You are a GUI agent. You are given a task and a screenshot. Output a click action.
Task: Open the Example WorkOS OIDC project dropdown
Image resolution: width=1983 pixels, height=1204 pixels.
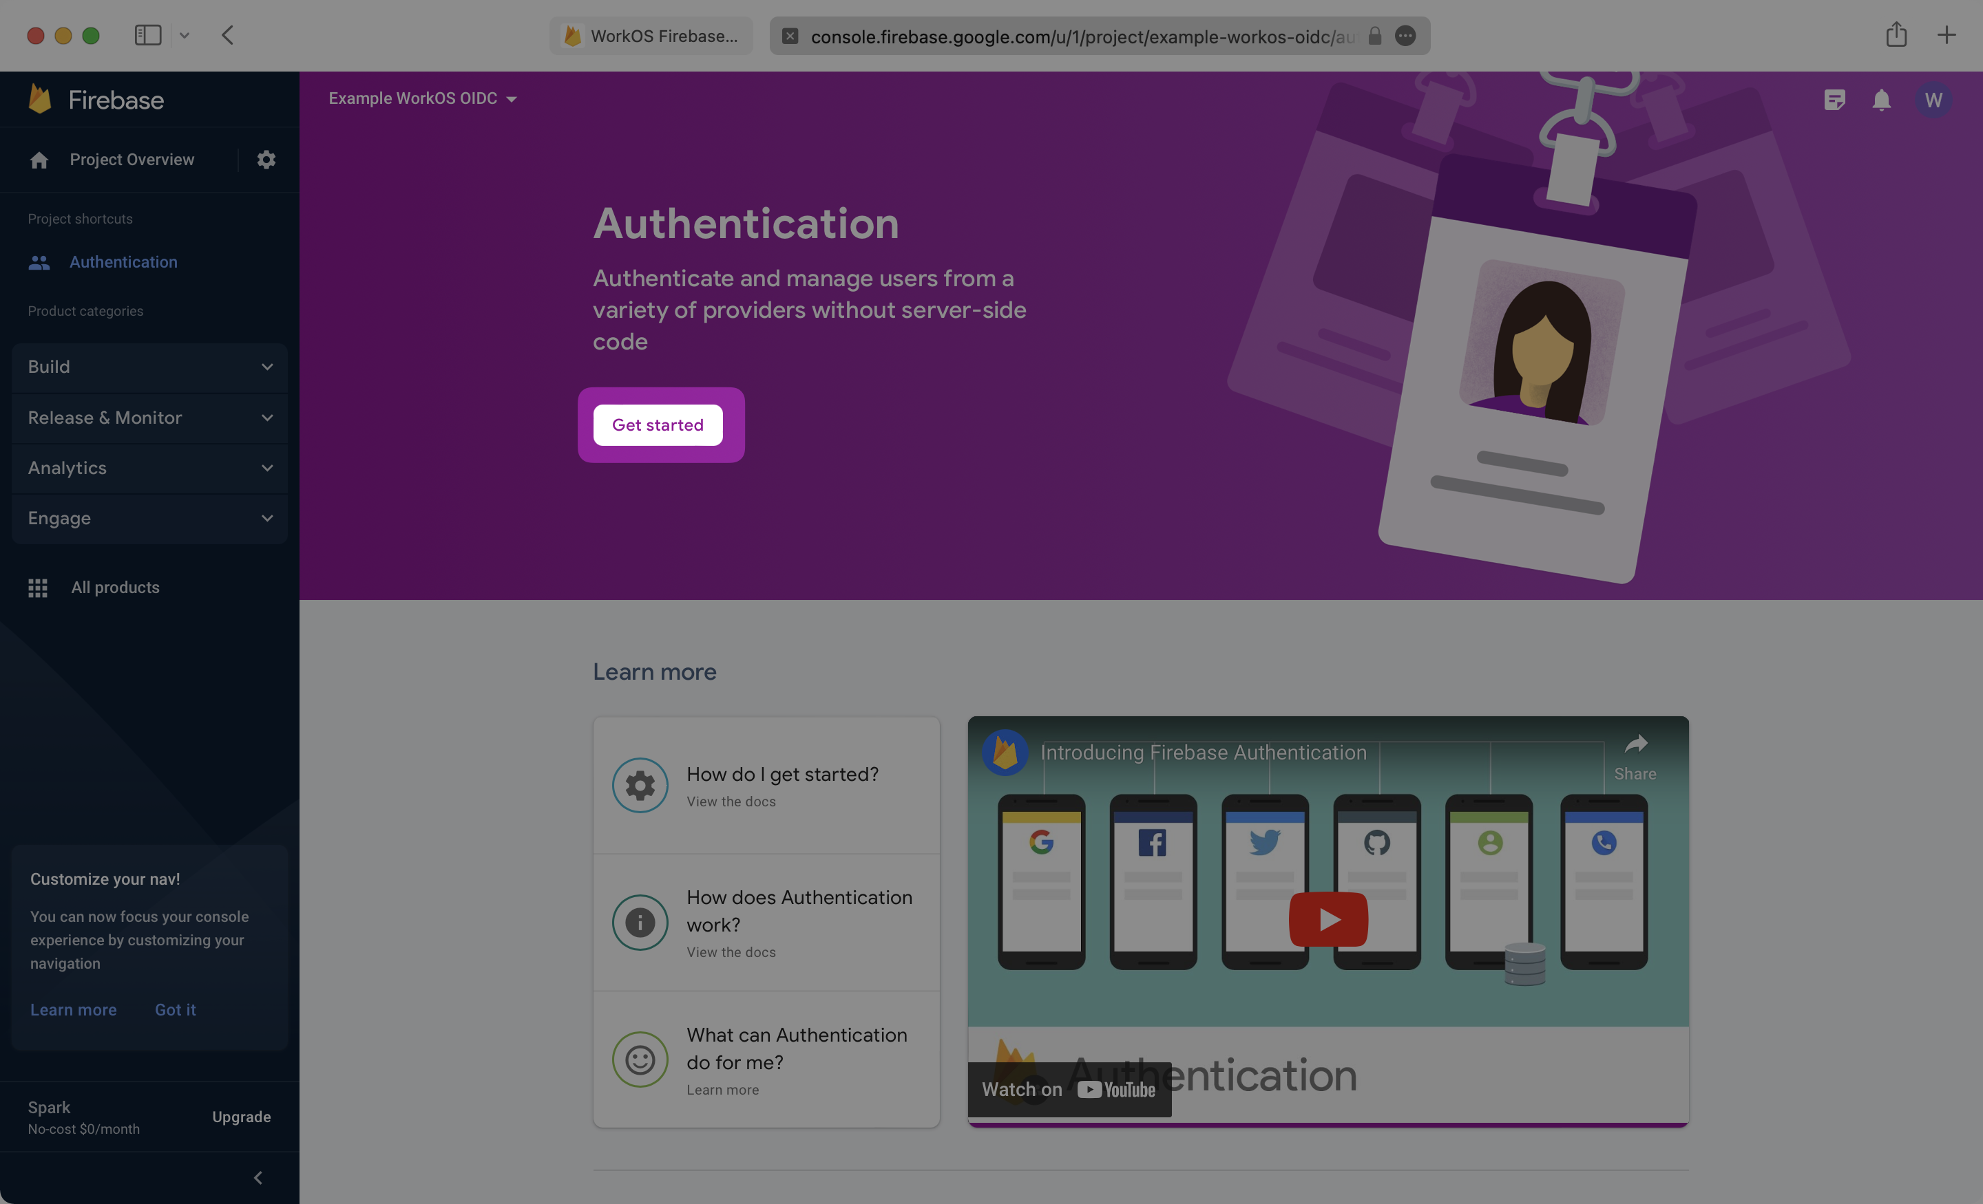click(x=423, y=98)
